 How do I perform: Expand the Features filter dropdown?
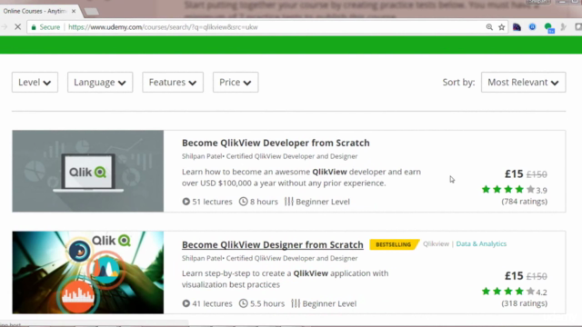pos(173,82)
